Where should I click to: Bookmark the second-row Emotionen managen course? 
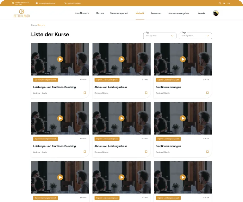coord(207,152)
